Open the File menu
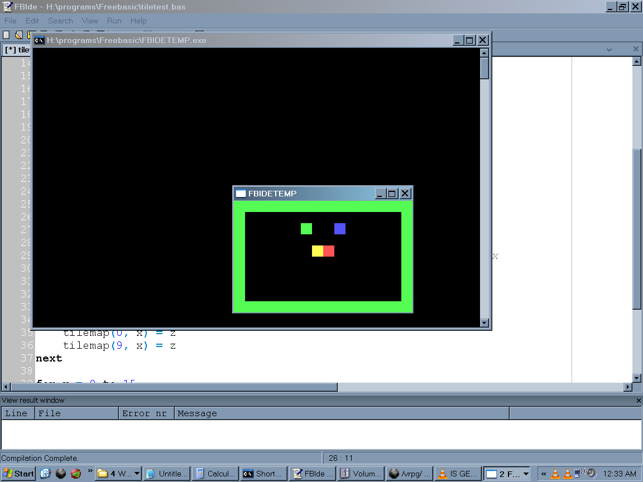The image size is (643, 482). click(10, 21)
